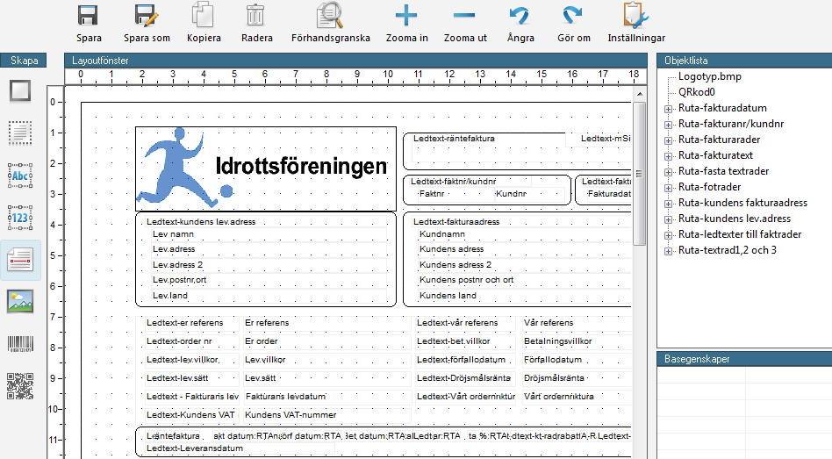Image resolution: width=832 pixels, height=459 pixels.
Task: Expand the Ruta-fotrader tree node
Action: tap(668, 187)
